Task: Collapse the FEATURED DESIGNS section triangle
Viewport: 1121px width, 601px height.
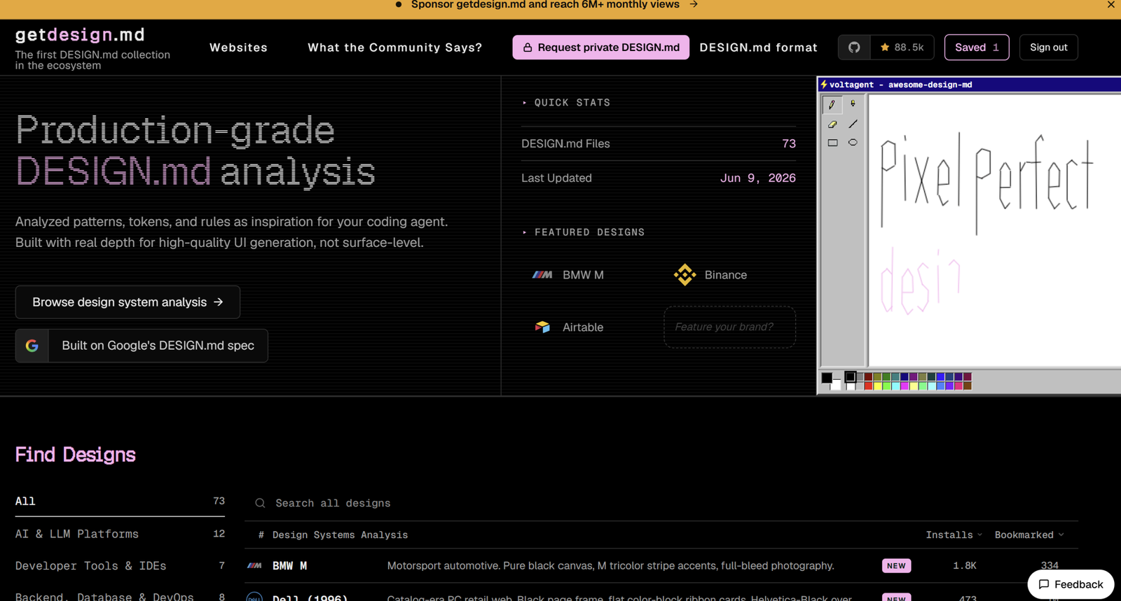Action: [x=524, y=232]
